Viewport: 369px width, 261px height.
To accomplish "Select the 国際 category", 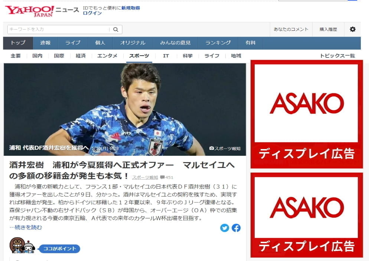I will coord(59,56).
